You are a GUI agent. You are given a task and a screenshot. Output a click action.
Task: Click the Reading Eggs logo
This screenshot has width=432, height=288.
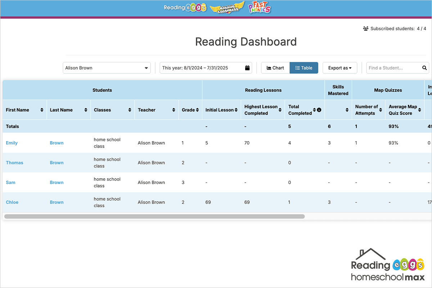pos(185,7)
